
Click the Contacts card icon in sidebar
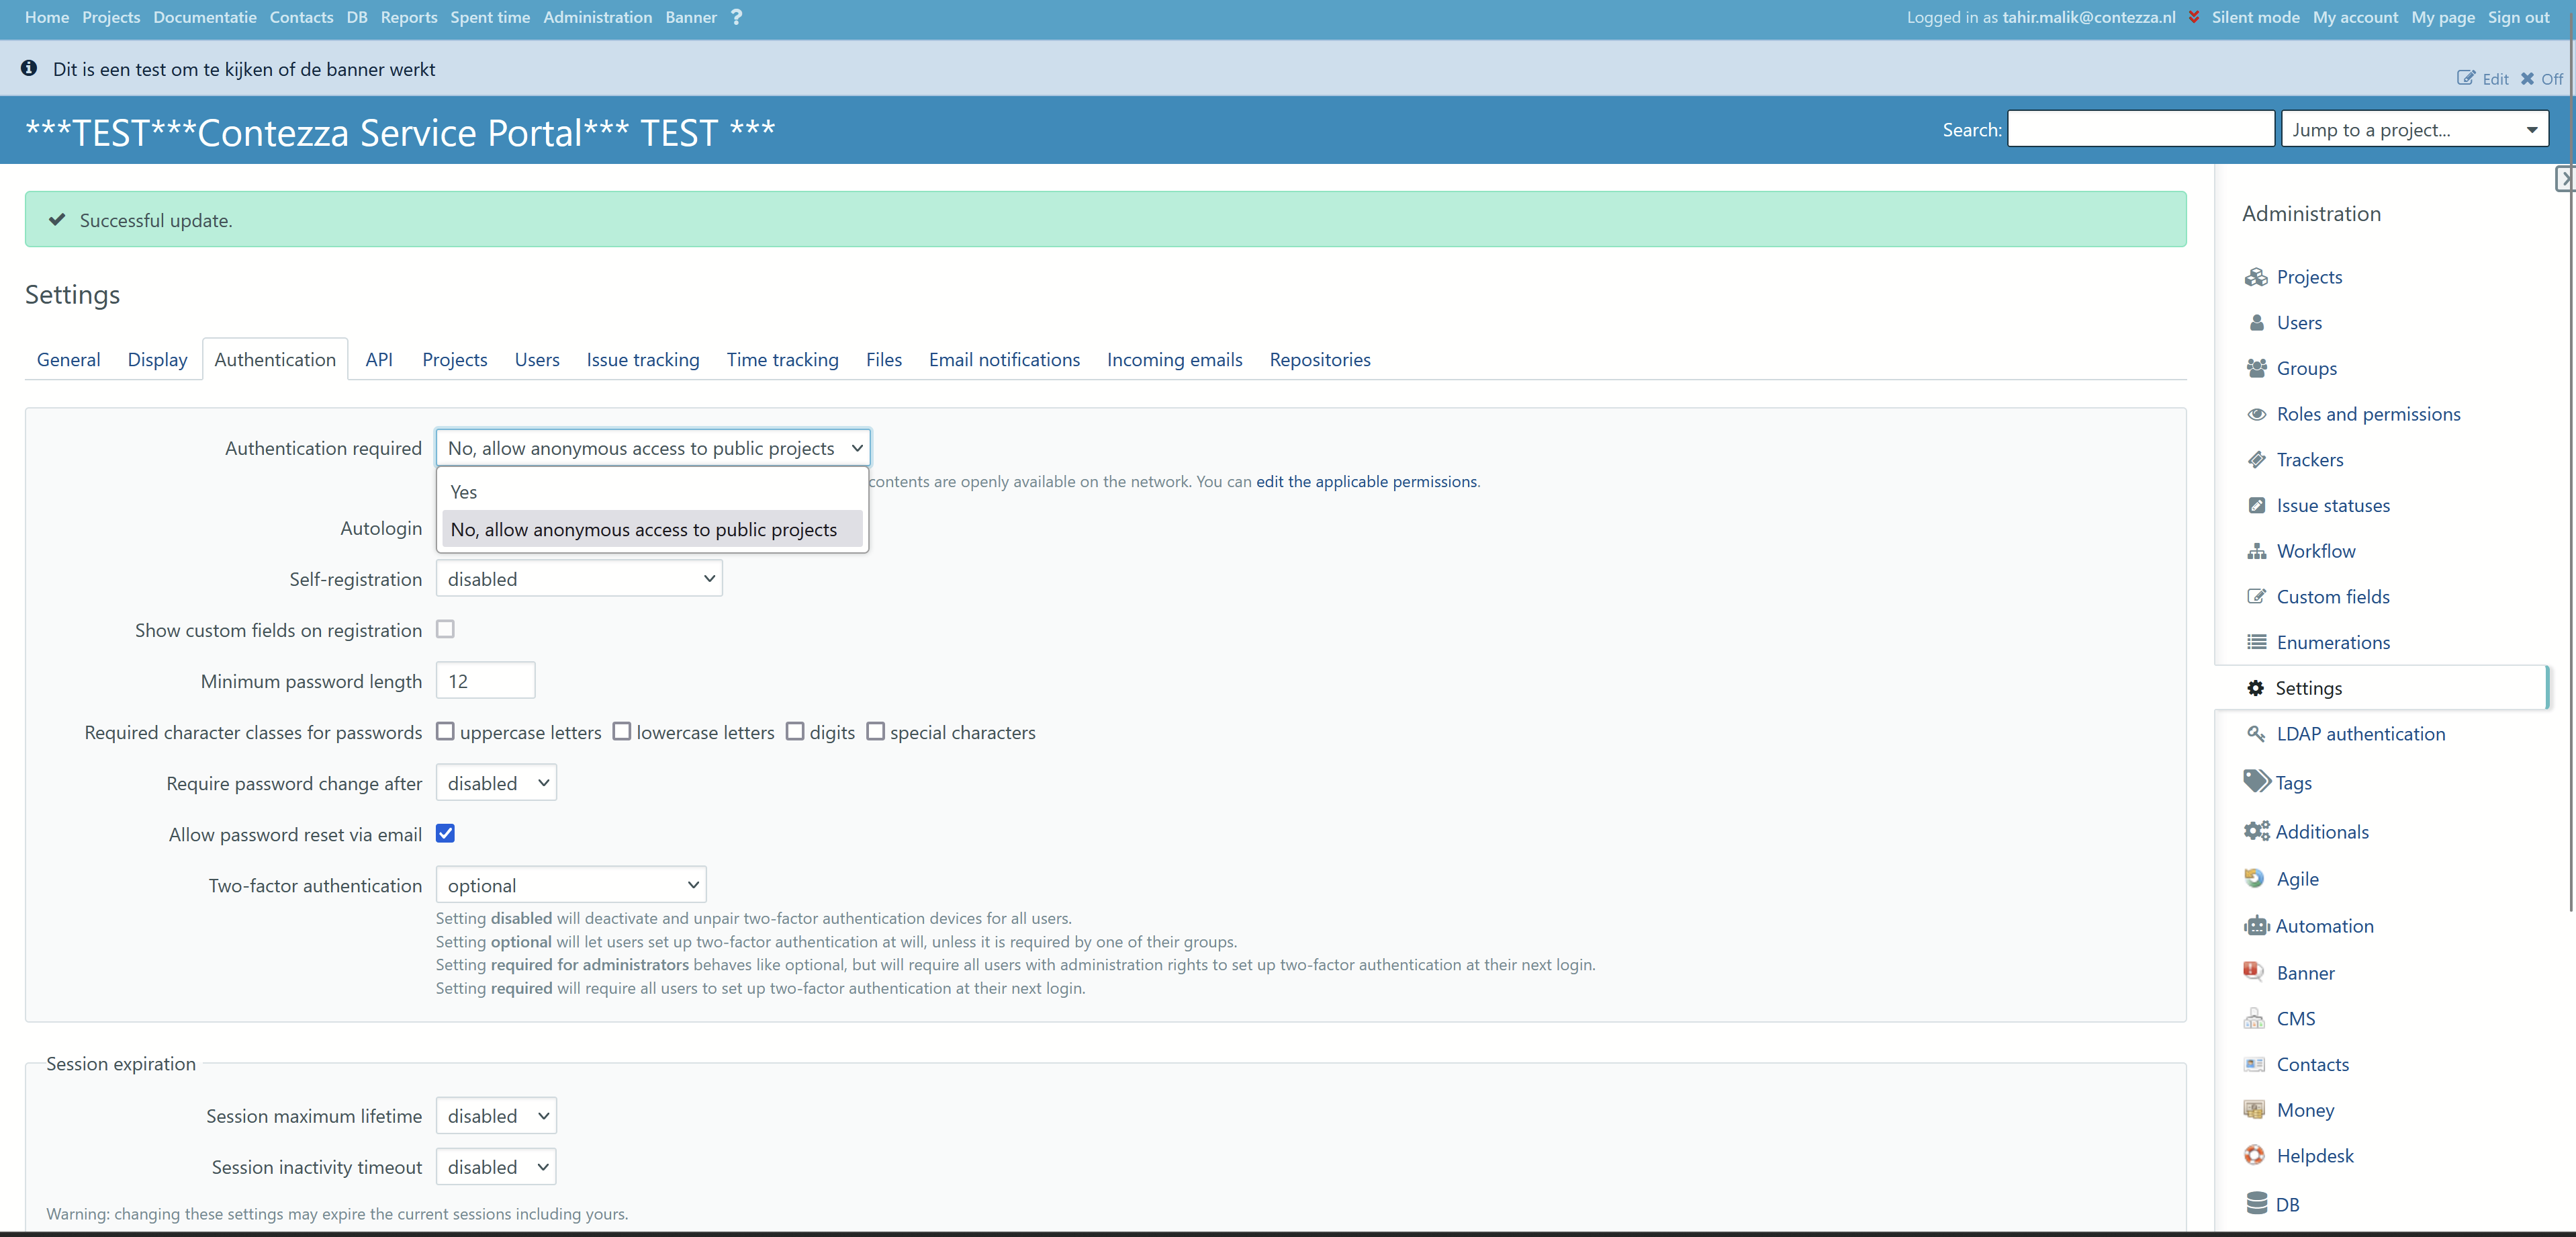point(2254,1064)
